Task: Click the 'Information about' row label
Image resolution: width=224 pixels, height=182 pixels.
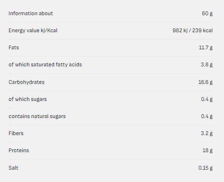Action: pos(31,13)
